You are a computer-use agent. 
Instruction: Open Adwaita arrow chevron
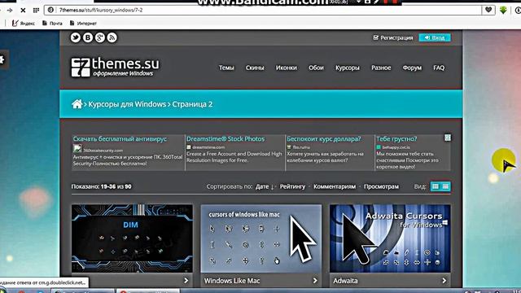[444, 281]
